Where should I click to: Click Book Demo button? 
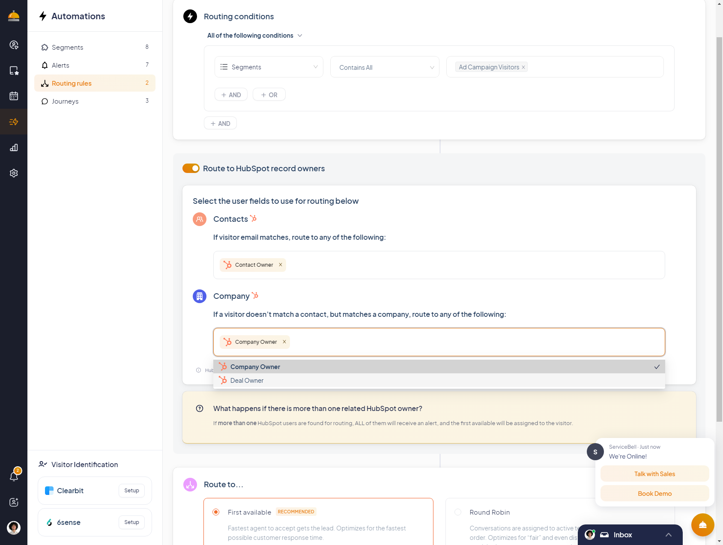(x=654, y=494)
